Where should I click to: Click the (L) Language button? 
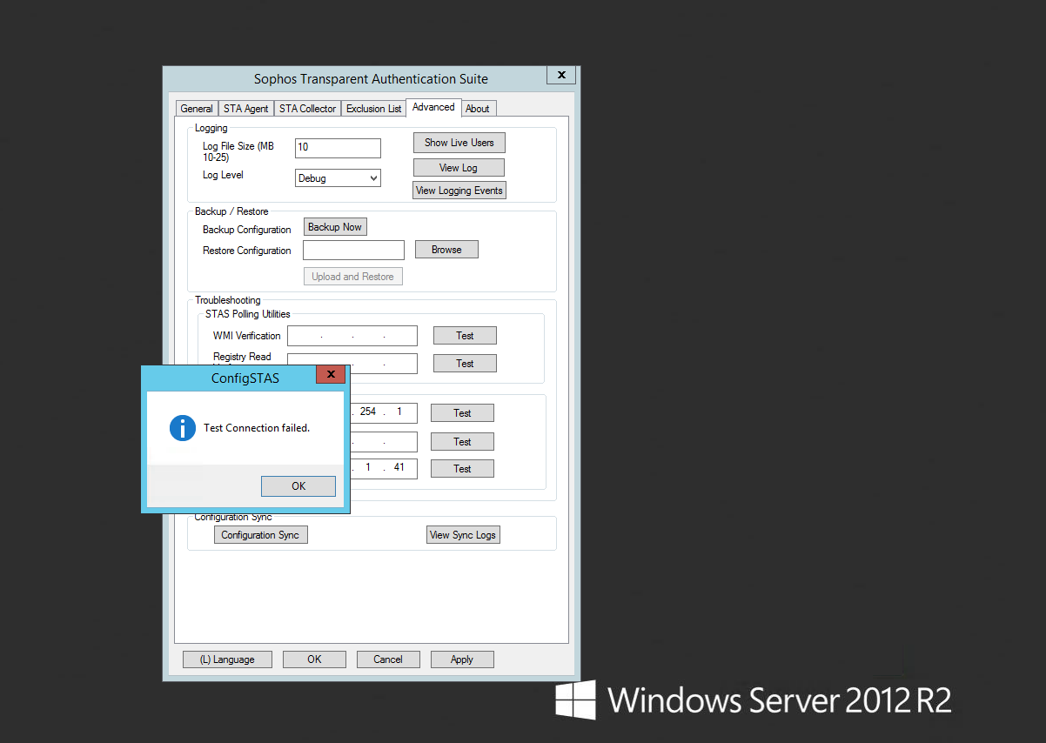click(x=227, y=659)
